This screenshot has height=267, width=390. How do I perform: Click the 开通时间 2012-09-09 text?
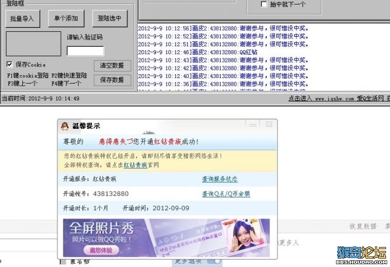click(156, 208)
